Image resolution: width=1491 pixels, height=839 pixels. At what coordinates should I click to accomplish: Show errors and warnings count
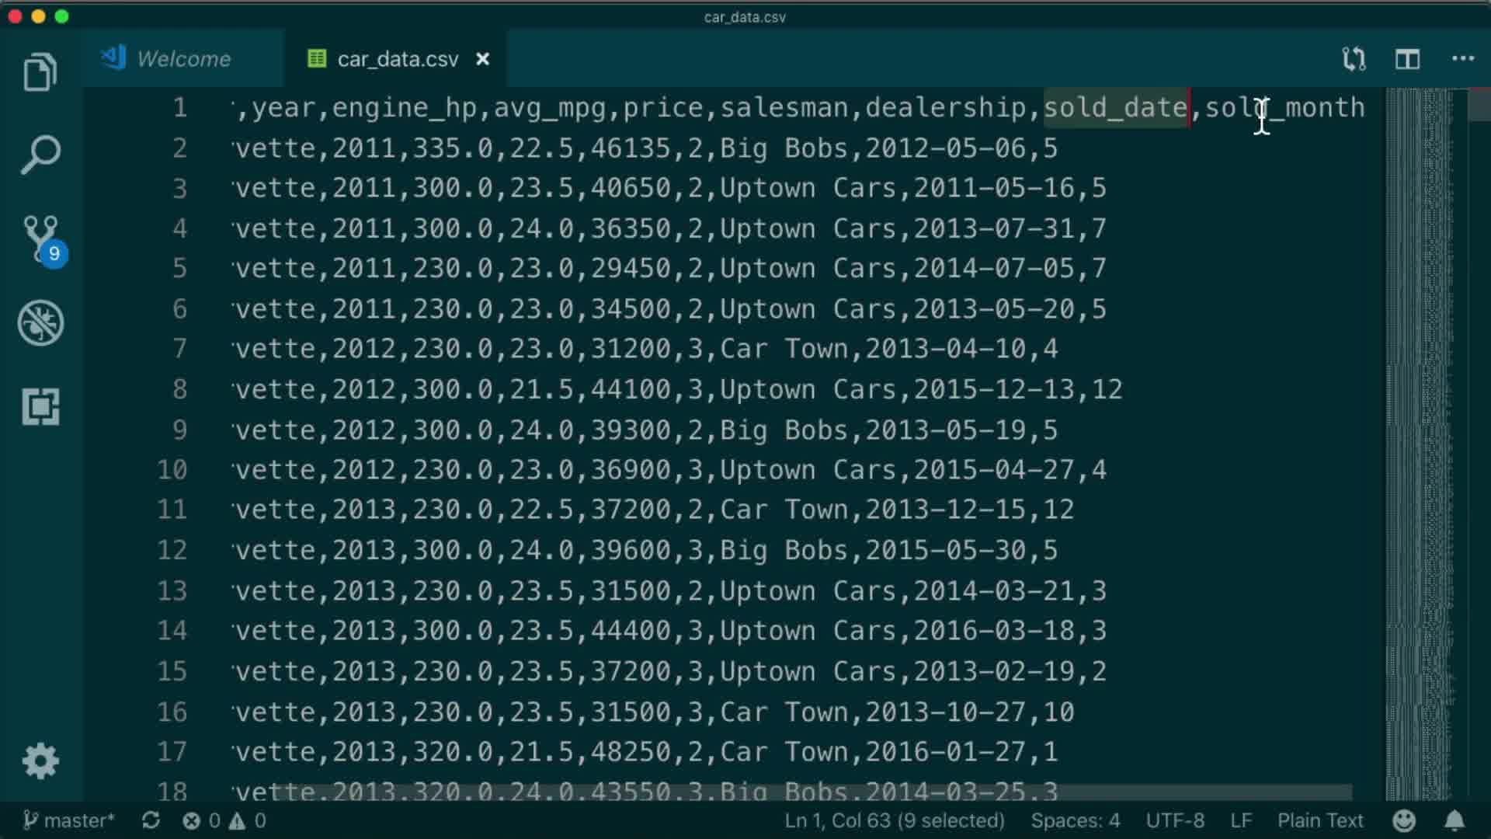[x=224, y=820]
